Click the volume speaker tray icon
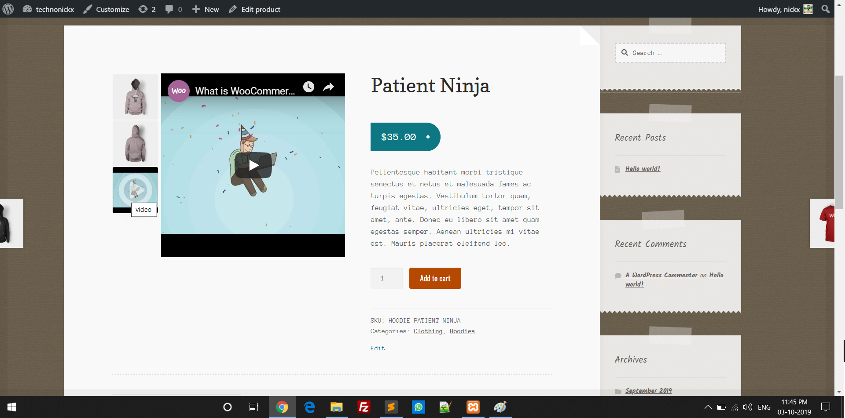Image resolution: width=845 pixels, height=418 pixels. coord(747,407)
